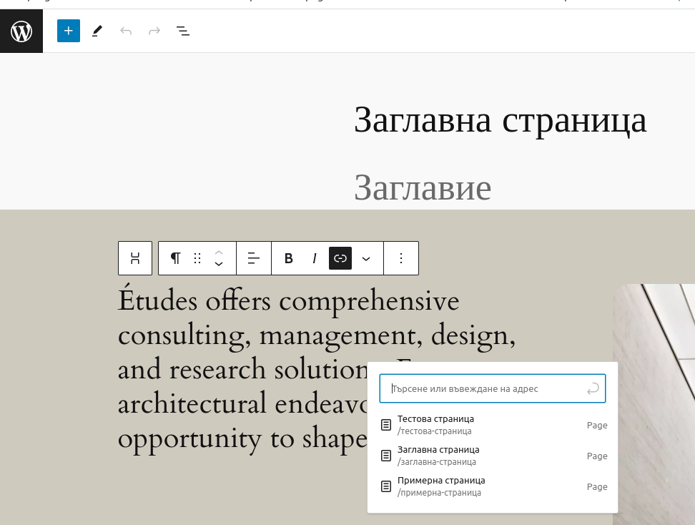Toggle bold formatting

click(x=289, y=258)
